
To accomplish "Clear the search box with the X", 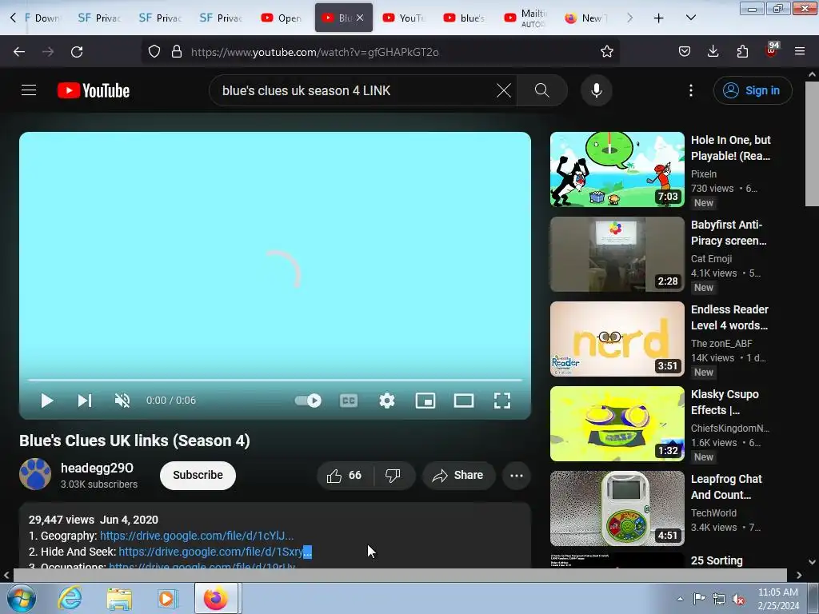I will click(504, 90).
